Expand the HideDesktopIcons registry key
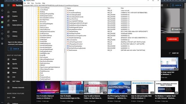 (x=37, y=44)
